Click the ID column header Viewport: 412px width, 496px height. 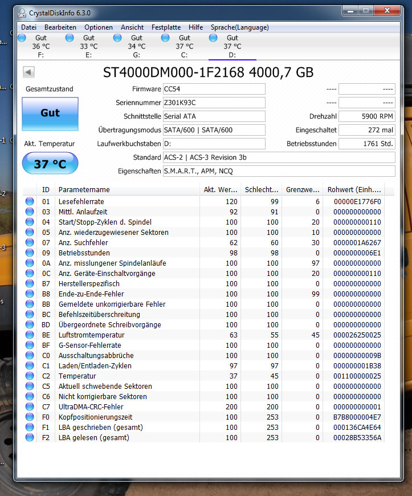[46, 190]
